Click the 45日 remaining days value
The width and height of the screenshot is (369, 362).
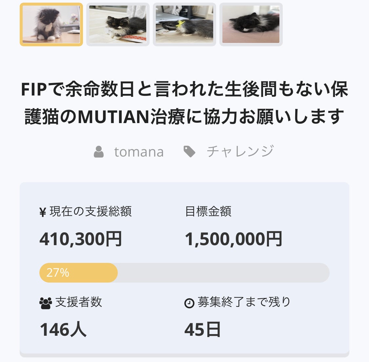point(202,330)
